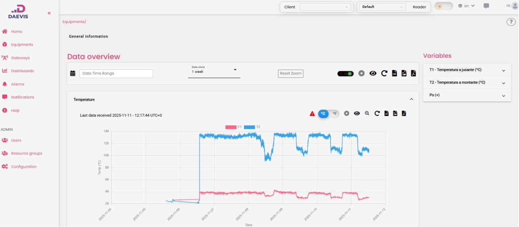The image size is (519, 227).
Task: Open the en language selector
Action: [x=466, y=6]
